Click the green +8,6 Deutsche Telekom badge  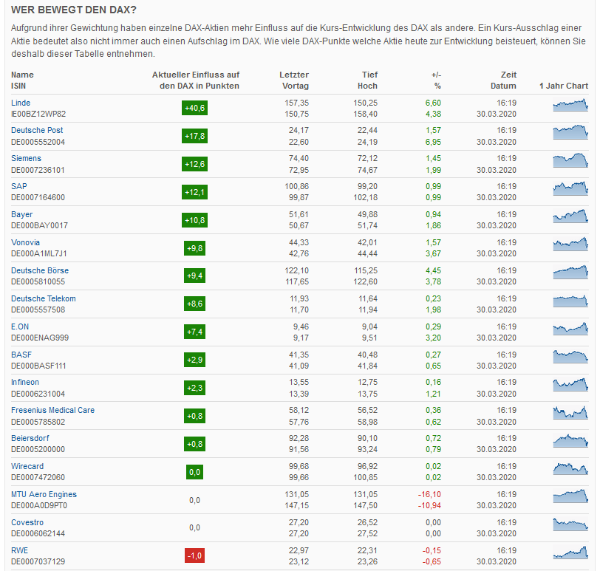tap(195, 304)
